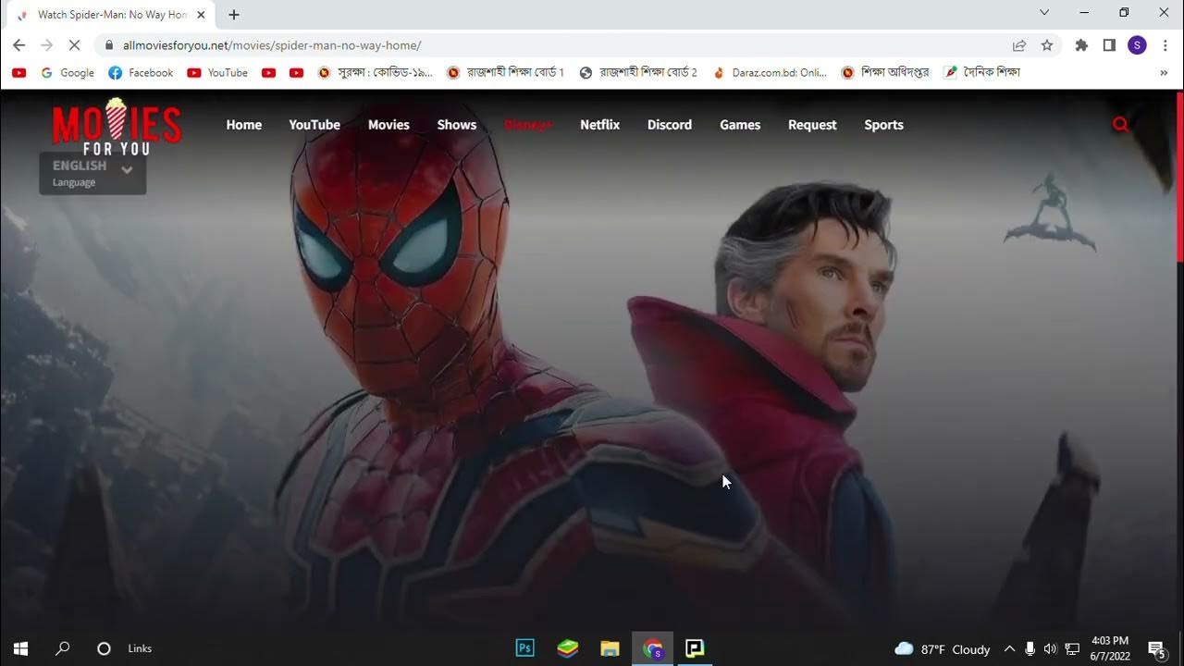The width and height of the screenshot is (1184, 666).
Task: Open the volume tray icon
Action: pos(1050,649)
